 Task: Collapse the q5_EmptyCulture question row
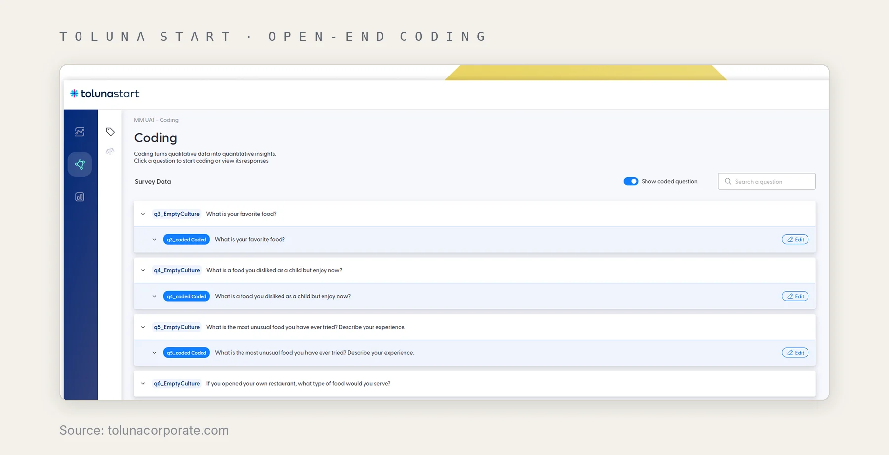click(143, 327)
